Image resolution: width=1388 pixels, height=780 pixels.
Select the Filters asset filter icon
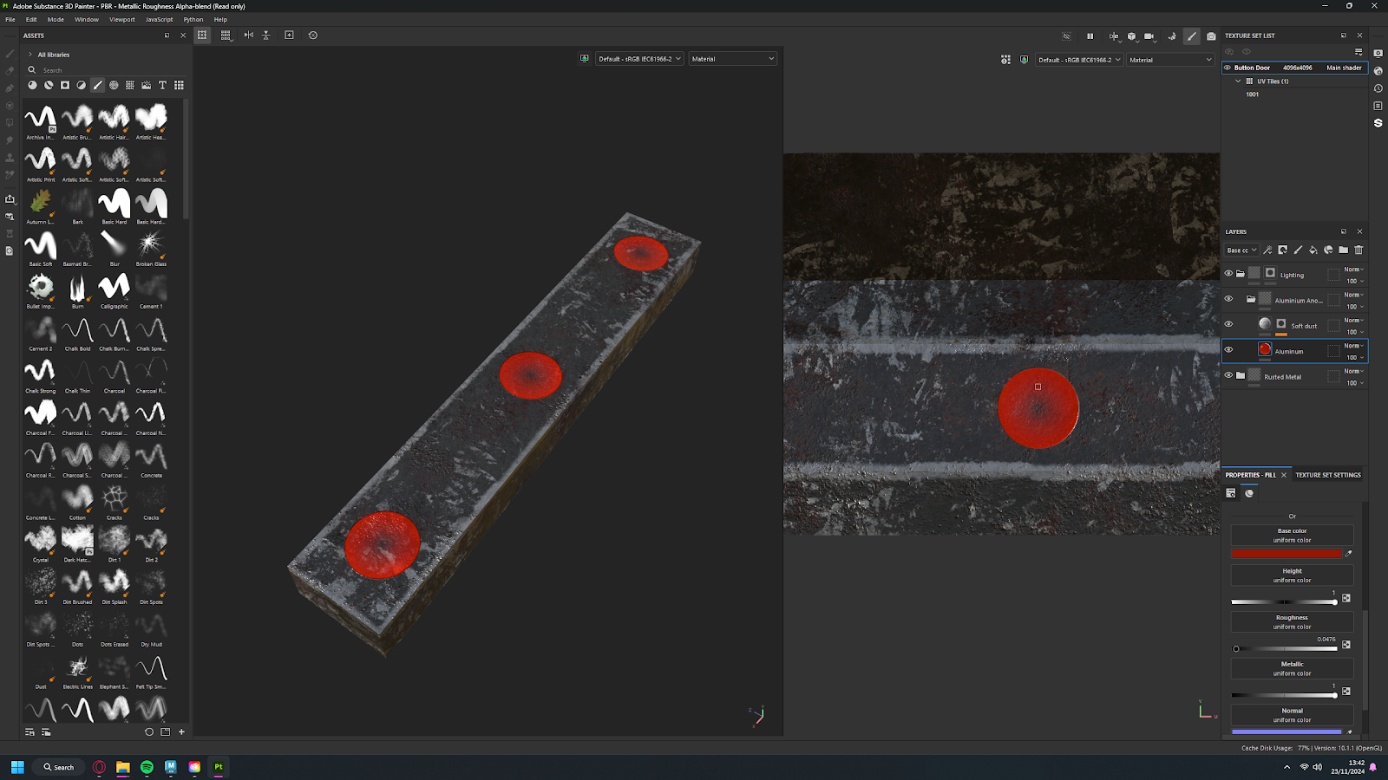click(82, 85)
